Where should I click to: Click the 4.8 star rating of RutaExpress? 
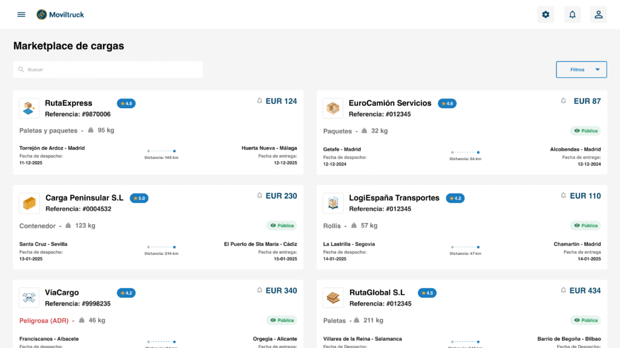coord(126,103)
